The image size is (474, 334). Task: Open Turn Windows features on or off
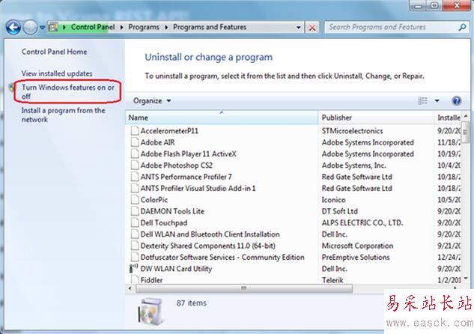click(67, 91)
